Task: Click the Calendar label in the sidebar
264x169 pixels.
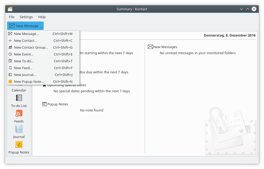Action: 19,90
